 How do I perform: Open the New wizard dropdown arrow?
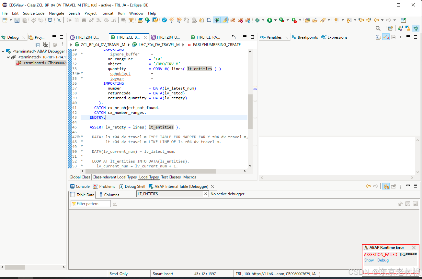[11, 20]
